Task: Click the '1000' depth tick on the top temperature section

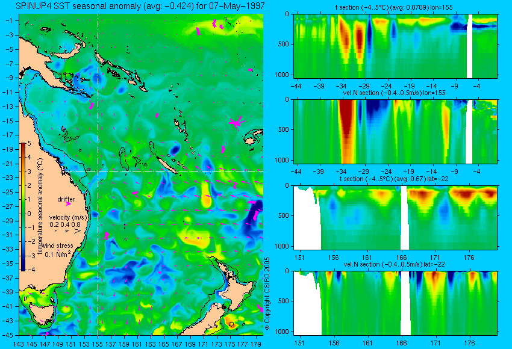Action: (x=282, y=75)
